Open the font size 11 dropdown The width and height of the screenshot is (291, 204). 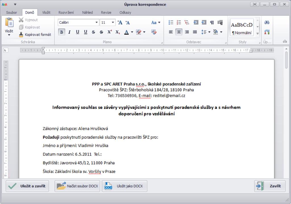click(113, 23)
